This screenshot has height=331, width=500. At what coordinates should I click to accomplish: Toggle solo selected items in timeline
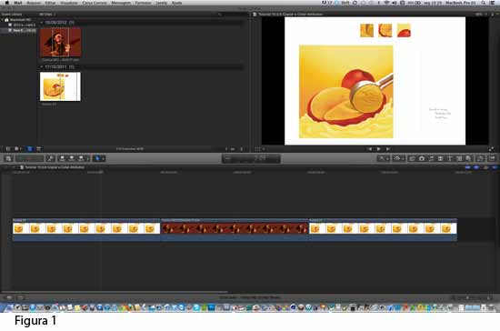[485, 167]
